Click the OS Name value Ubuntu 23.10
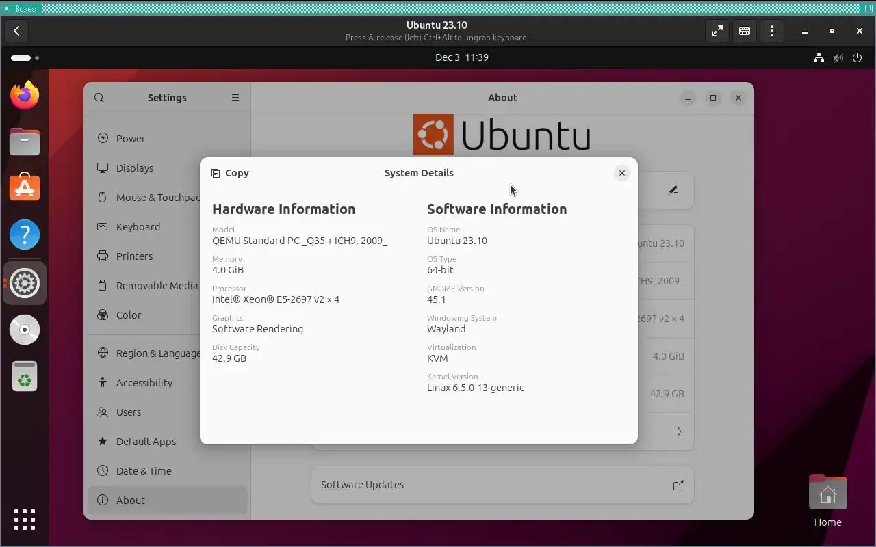This screenshot has width=876, height=547. pyautogui.click(x=457, y=241)
